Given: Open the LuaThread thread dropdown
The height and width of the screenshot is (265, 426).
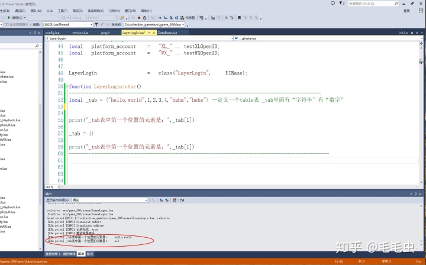Looking at the screenshot, I should tap(91, 25).
